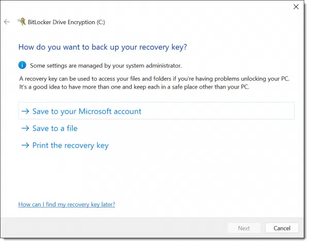Click the recovery key backup question heading
Screen dimensions: 309x243
(x=102, y=47)
